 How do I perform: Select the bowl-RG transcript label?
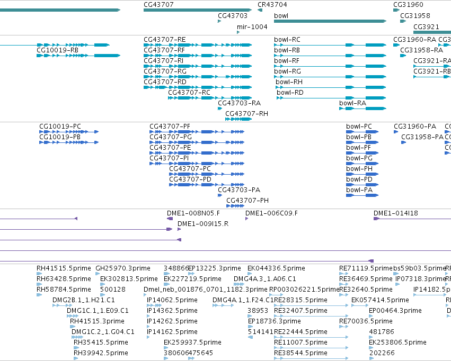coord(287,71)
